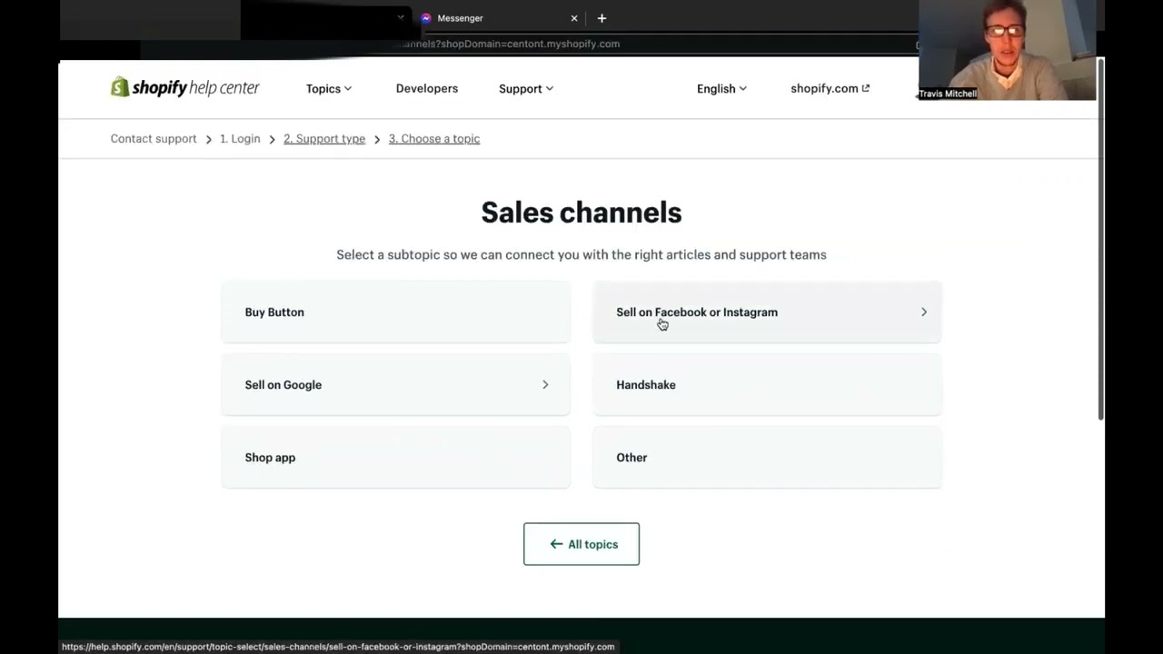Click the Contact support breadcrumb
This screenshot has height=654, width=1163.
[x=154, y=139]
